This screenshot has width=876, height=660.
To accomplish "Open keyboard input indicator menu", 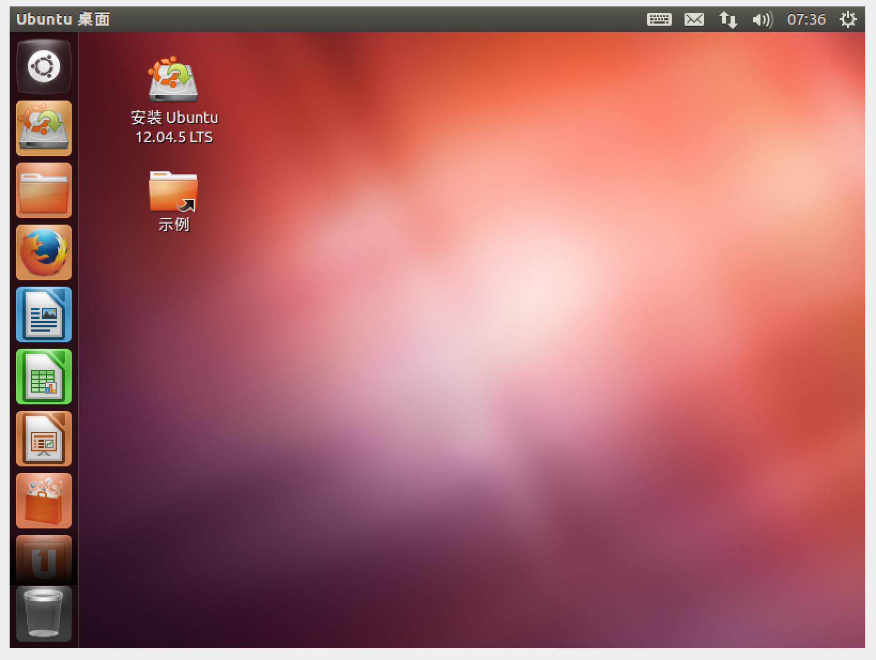I will pos(659,20).
